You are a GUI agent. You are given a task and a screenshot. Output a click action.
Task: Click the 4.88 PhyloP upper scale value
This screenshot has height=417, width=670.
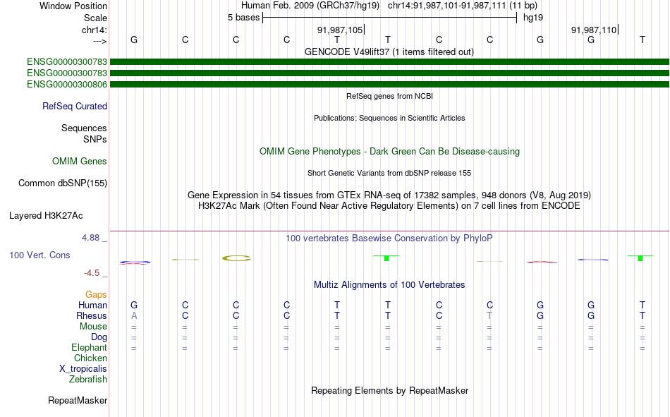[90, 238]
